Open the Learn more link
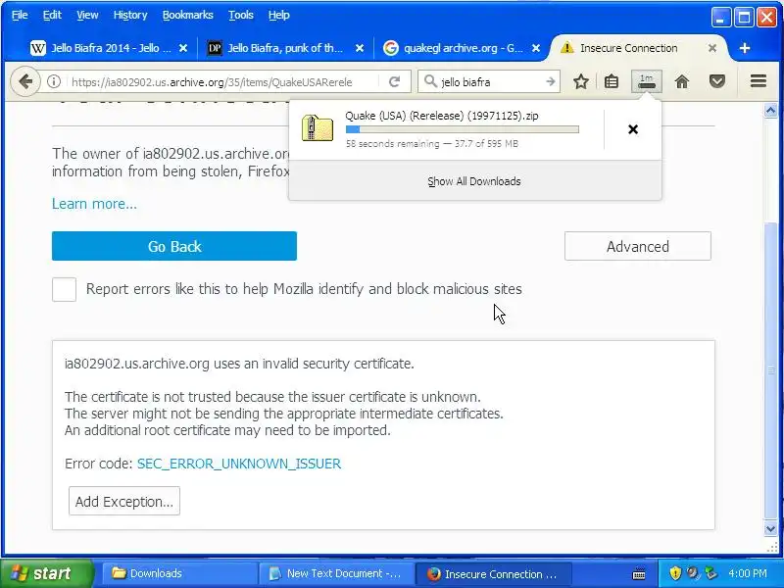 point(94,204)
